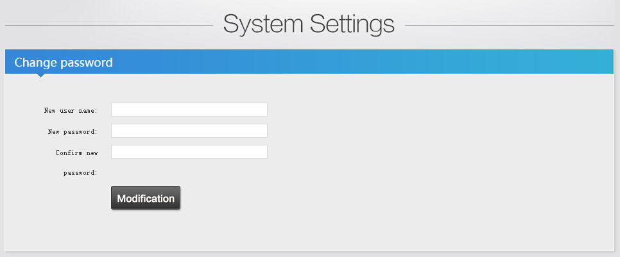
Task: Focus the New password text box
Action: [189, 131]
